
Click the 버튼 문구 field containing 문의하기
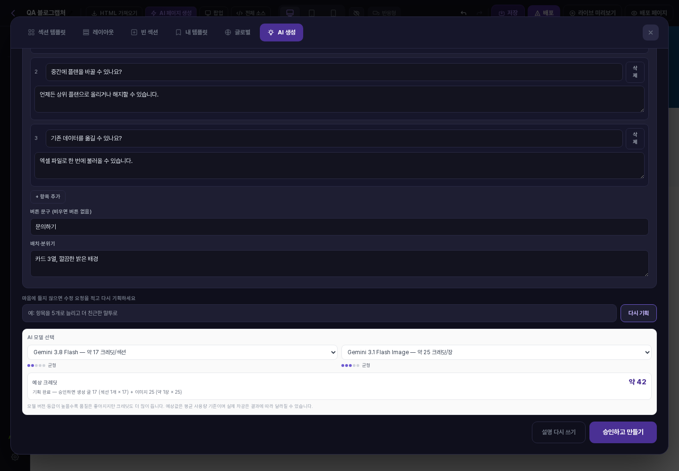tap(339, 227)
